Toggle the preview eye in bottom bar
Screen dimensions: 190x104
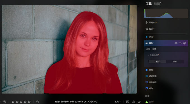(x=139, y=102)
